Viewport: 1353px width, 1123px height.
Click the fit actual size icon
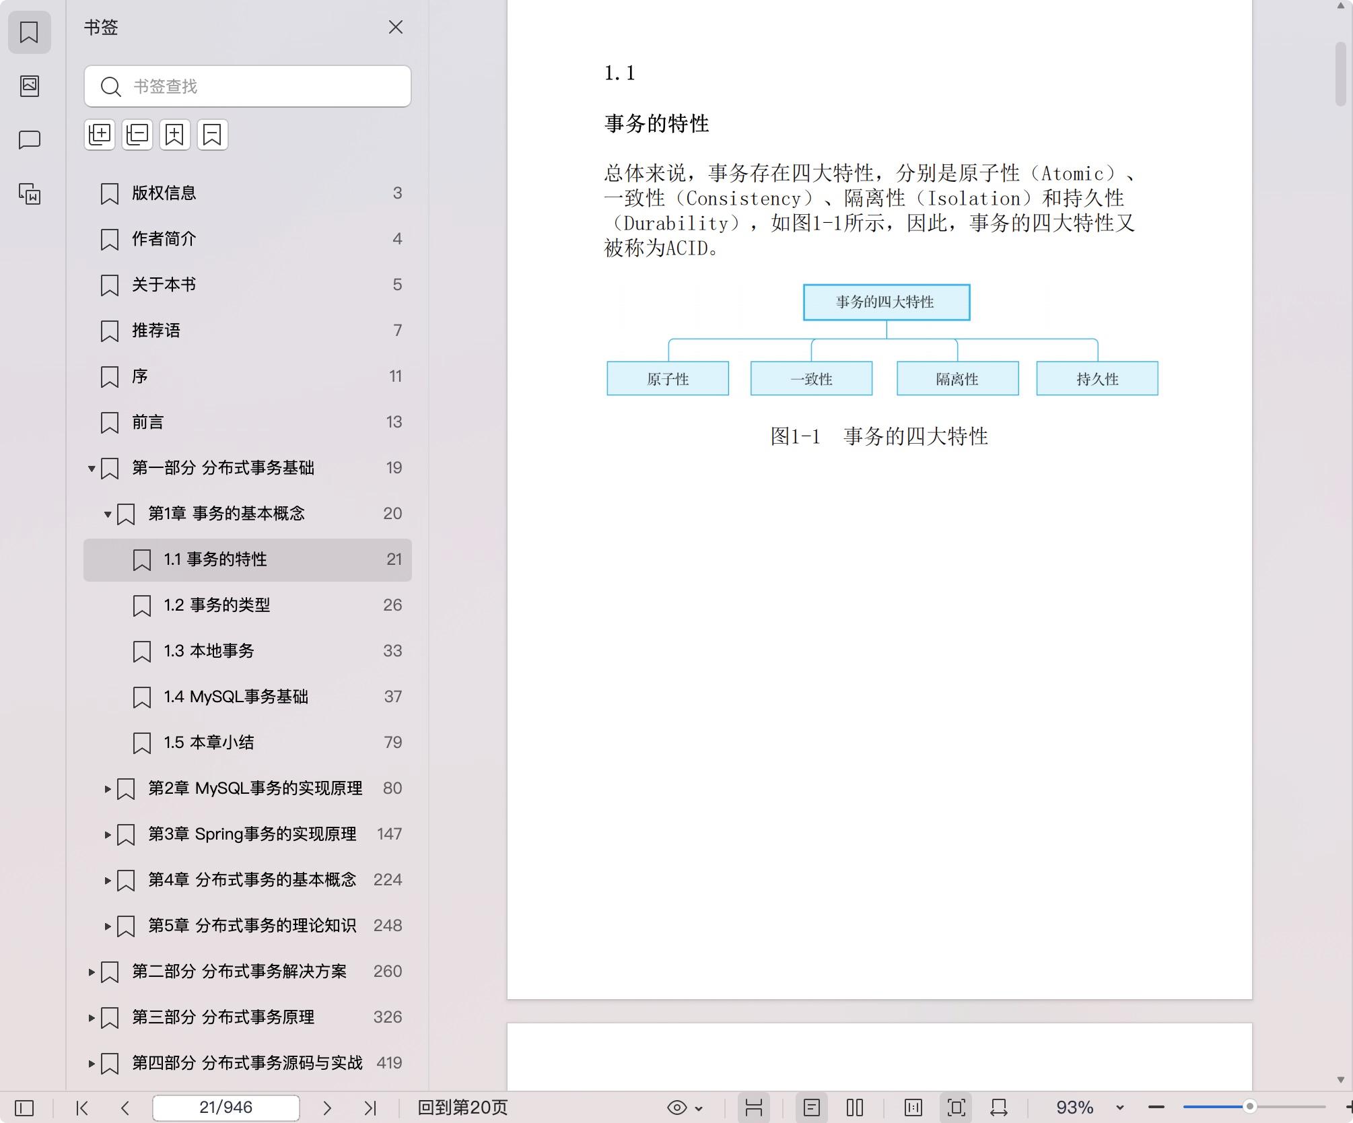[913, 1108]
